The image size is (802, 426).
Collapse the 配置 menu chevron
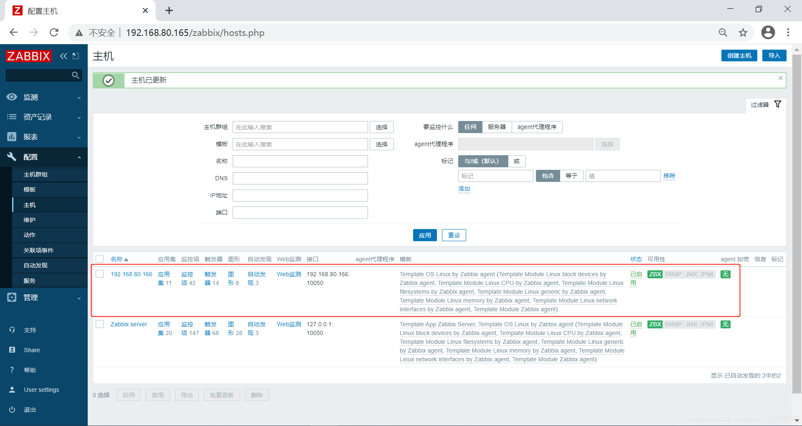click(79, 157)
